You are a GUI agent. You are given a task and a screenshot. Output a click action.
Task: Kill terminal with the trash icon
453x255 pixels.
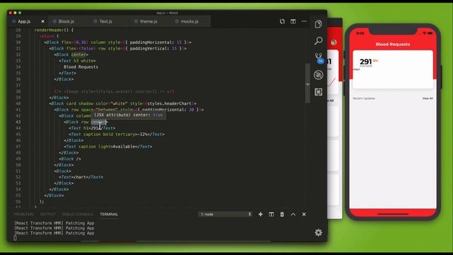click(x=282, y=214)
